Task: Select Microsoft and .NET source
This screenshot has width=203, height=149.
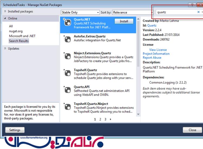Action: click(x=22, y=36)
